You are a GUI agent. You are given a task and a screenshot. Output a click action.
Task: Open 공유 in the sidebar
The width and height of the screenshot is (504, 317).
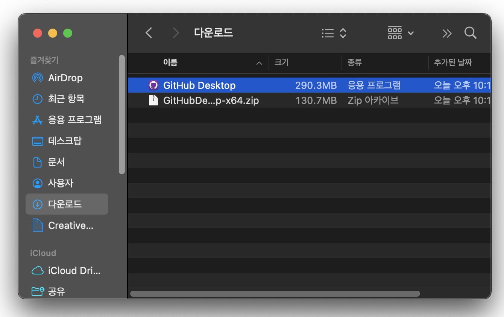(x=67, y=291)
